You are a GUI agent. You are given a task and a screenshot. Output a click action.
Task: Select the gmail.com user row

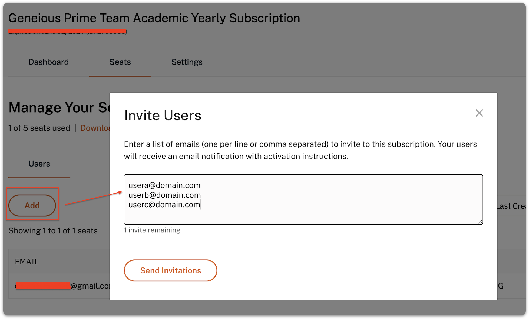62,286
